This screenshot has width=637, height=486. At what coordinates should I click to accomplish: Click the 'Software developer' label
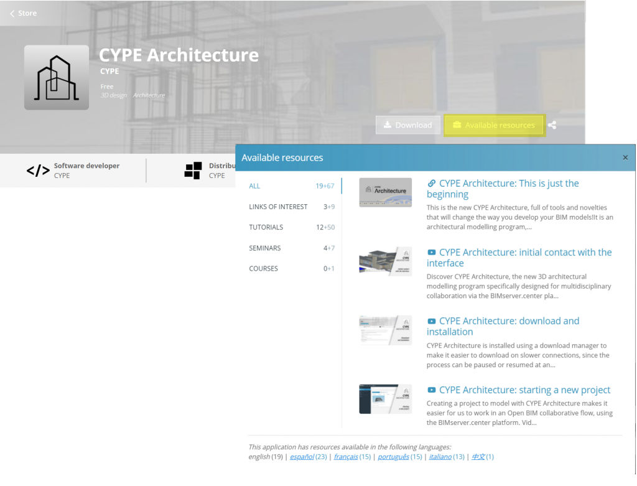pos(86,166)
